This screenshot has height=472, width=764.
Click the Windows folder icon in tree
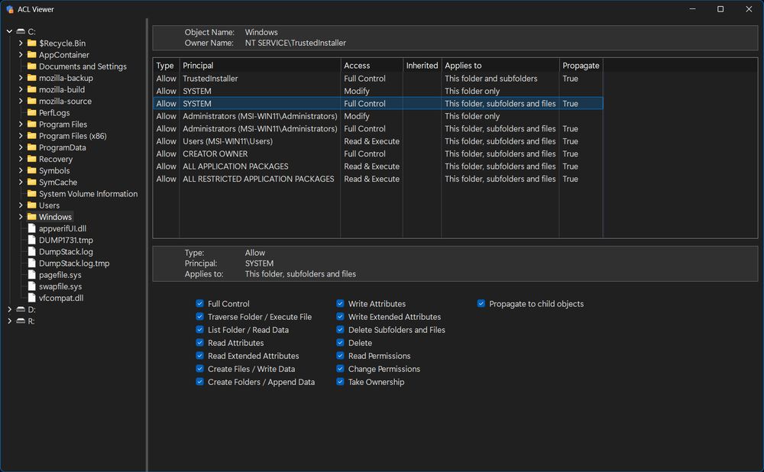pyautogui.click(x=31, y=217)
